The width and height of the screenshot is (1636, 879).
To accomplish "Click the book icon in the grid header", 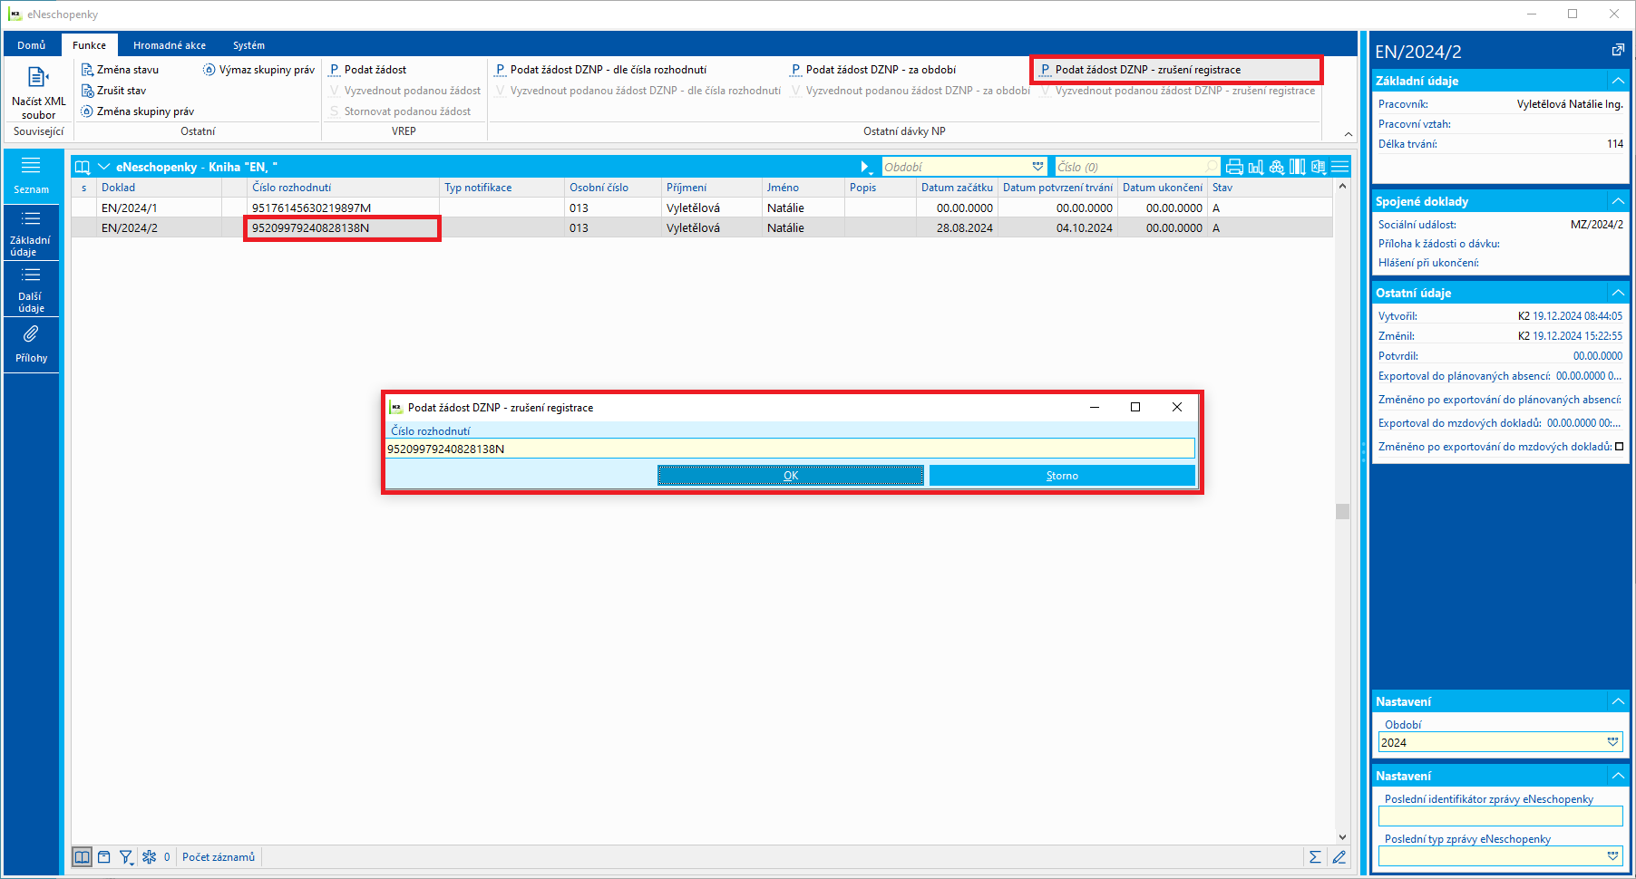I will click(x=83, y=167).
